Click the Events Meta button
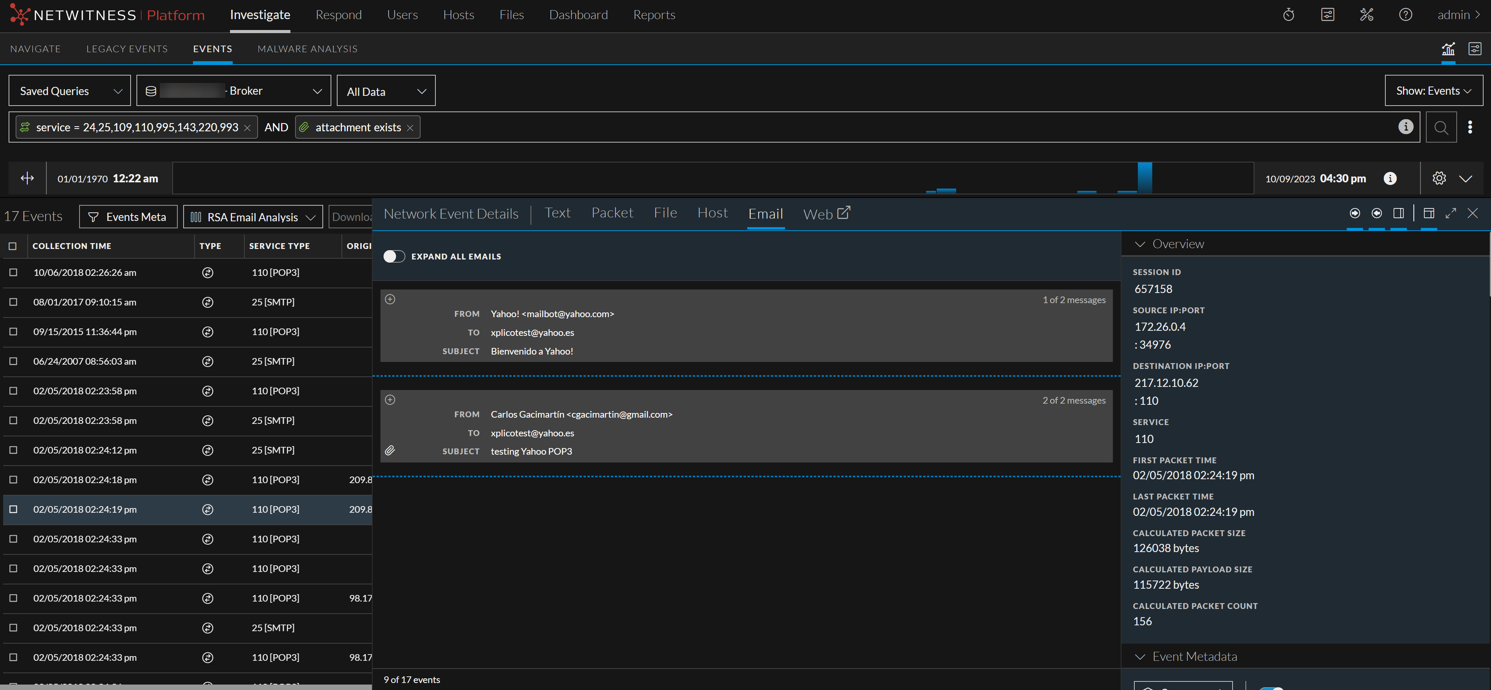The width and height of the screenshot is (1491, 690). [x=128, y=217]
